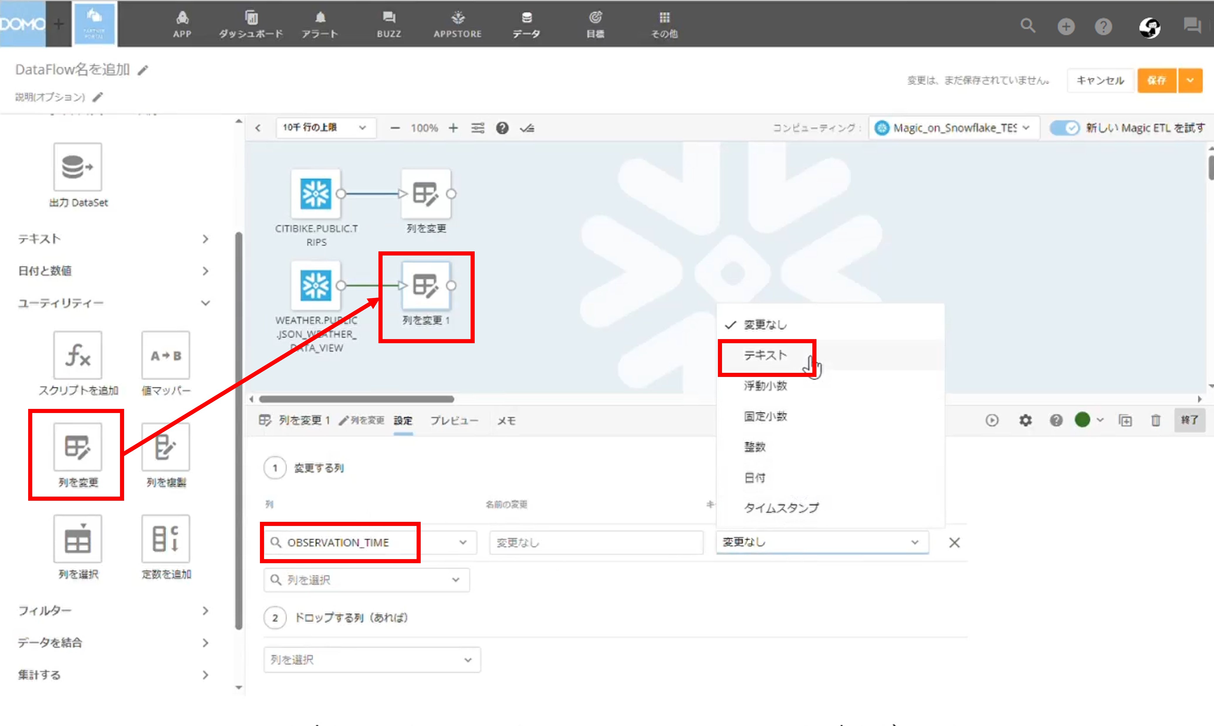
Task: Choose 固定小数 from type menu
Action: [x=830, y=416]
